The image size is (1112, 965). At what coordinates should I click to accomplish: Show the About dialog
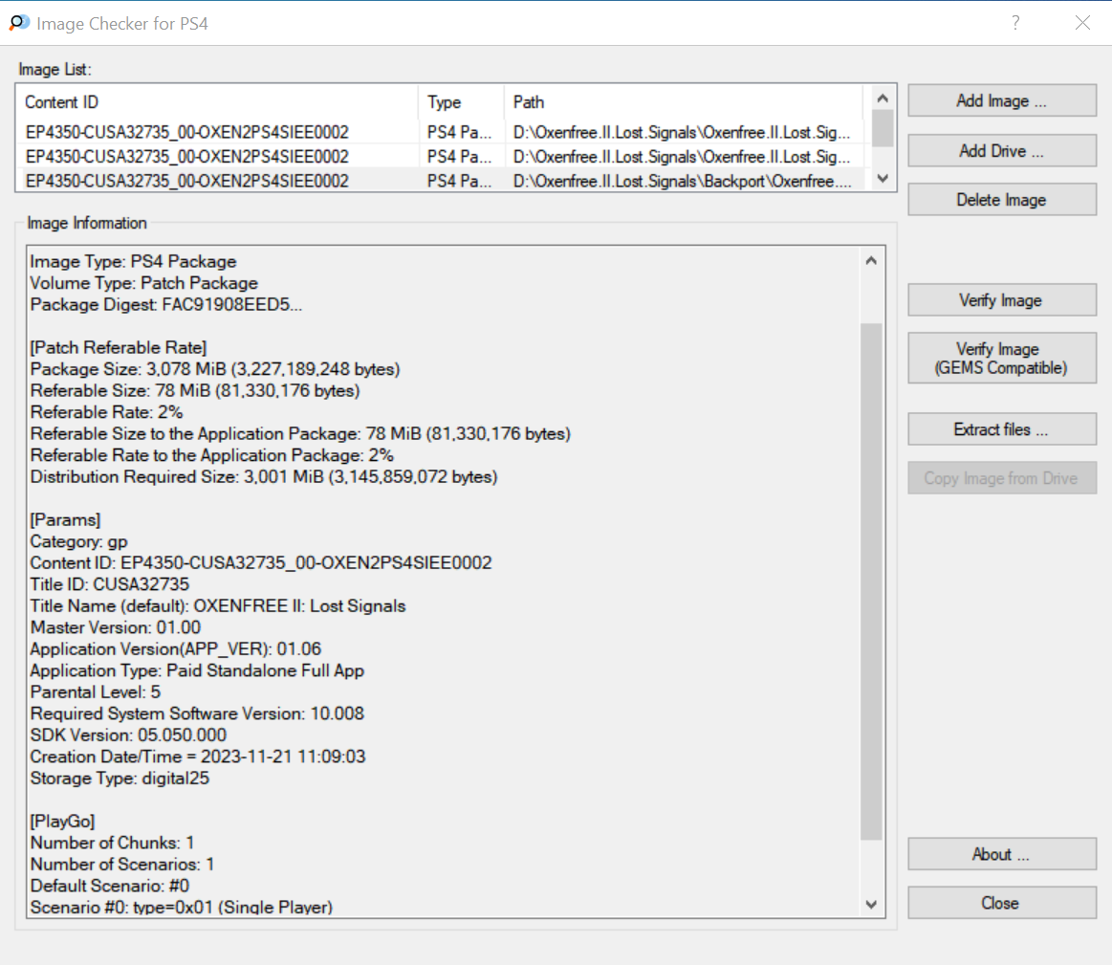(1001, 854)
